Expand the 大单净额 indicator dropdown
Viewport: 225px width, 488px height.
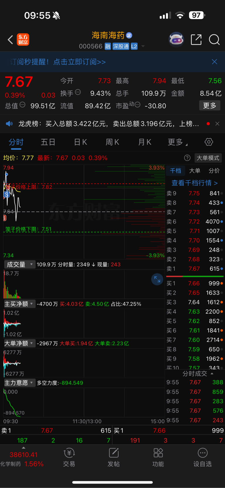[x=19, y=343]
